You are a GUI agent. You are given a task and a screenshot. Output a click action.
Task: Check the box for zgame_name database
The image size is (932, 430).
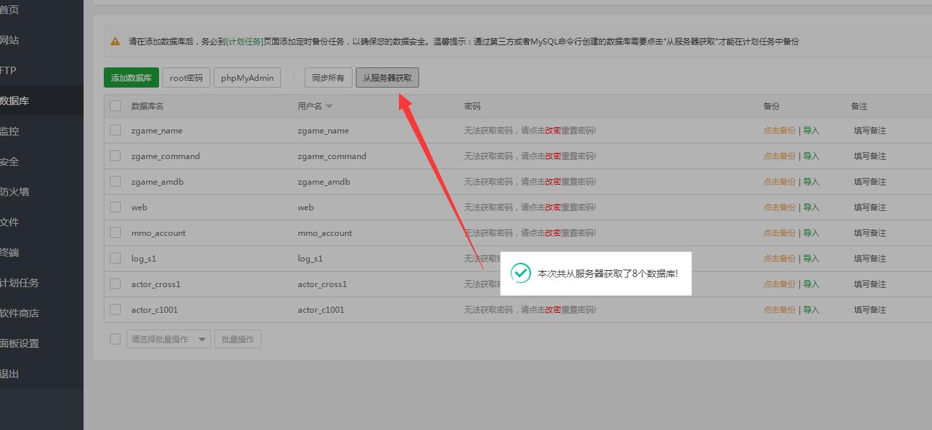click(x=115, y=130)
